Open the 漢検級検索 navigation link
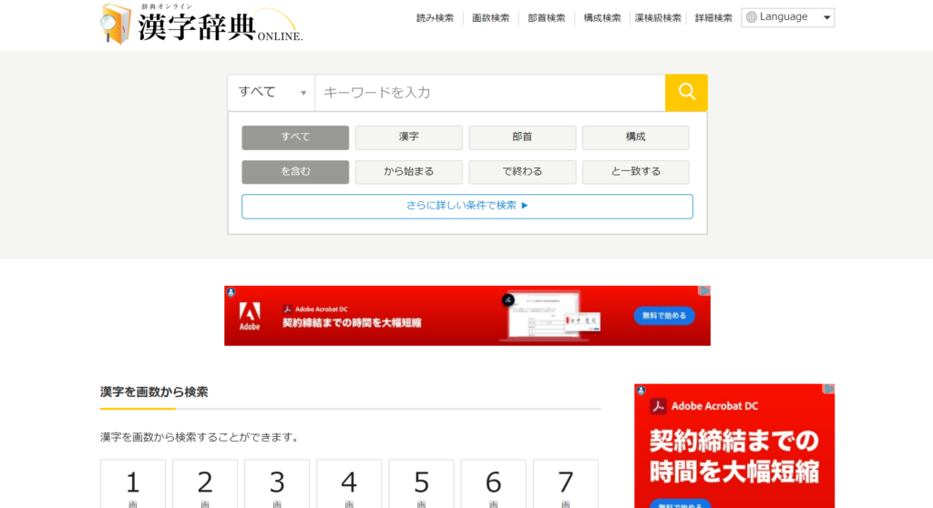The height and width of the screenshot is (508, 933). point(657,18)
